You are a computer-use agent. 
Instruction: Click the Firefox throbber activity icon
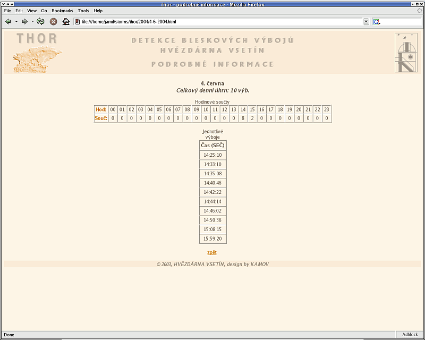point(420,11)
